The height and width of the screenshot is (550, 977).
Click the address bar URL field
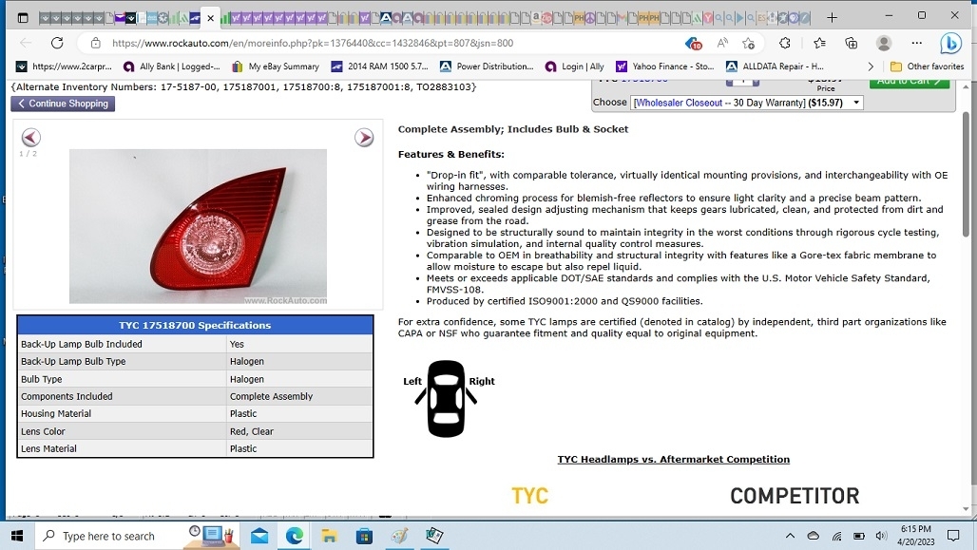380,43
